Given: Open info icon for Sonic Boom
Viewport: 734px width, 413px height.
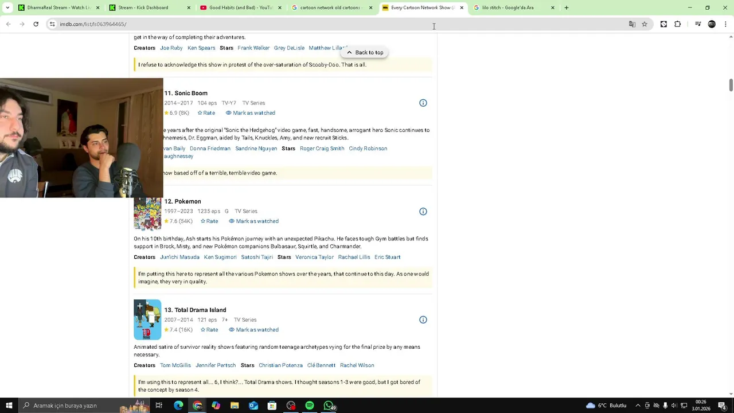Looking at the screenshot, I should (x=423, y=103).
